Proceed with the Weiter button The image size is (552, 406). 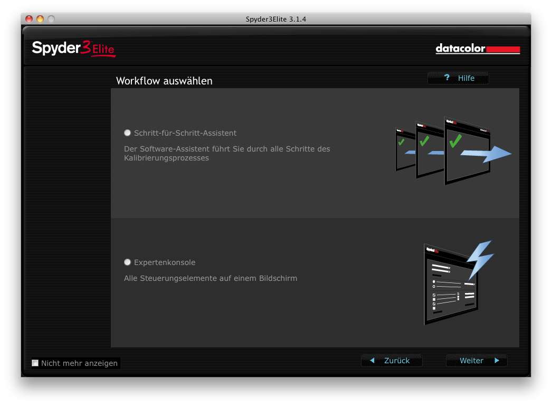(476, 361)
